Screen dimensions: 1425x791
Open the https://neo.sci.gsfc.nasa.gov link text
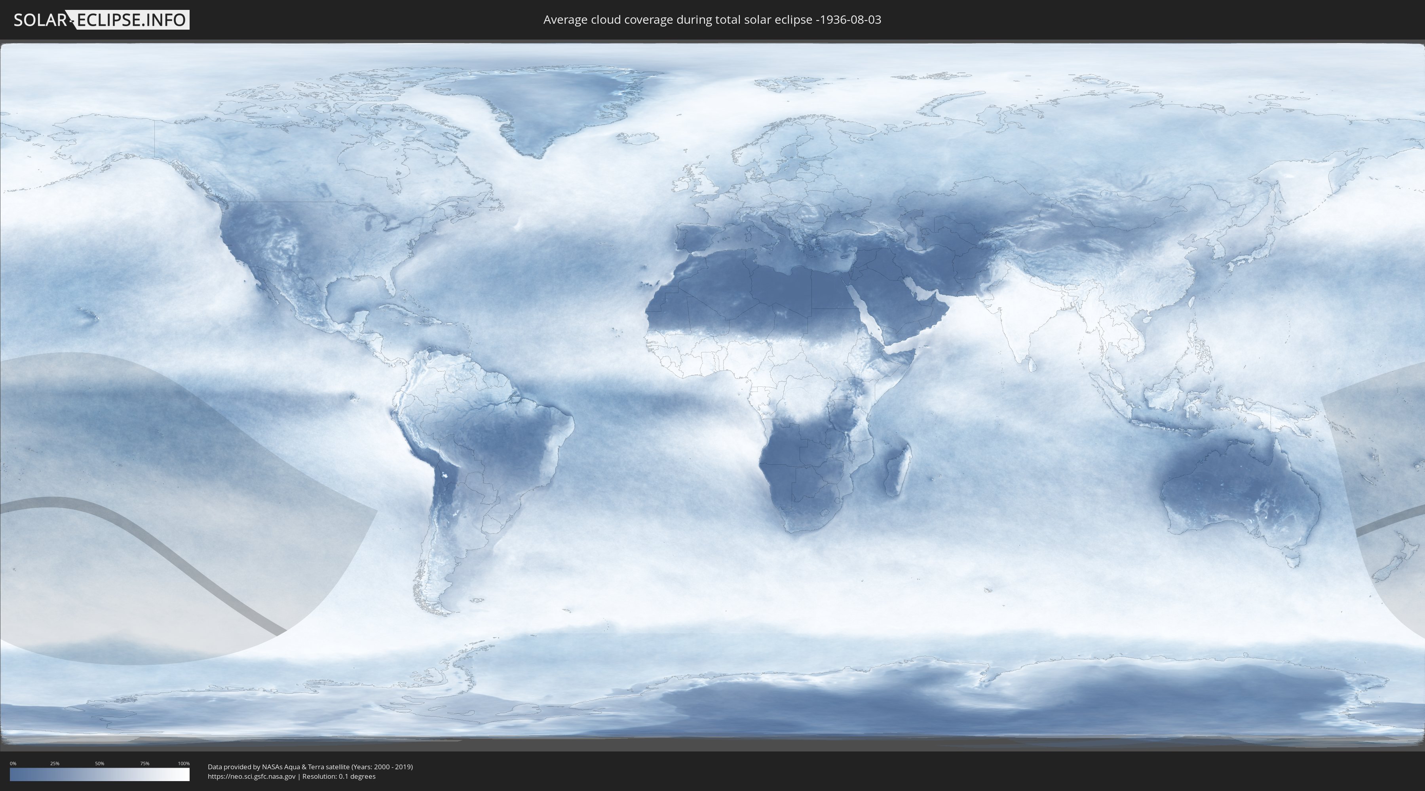point(252,777)
